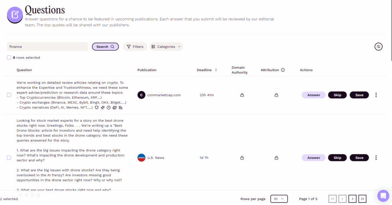This screenshot has width=392, height=205.
Task: Tick the U.S. News drone stocks checkbox
Action: [9, 158]
